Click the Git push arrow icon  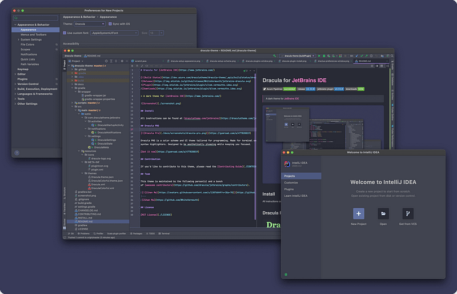coord(366,55)
